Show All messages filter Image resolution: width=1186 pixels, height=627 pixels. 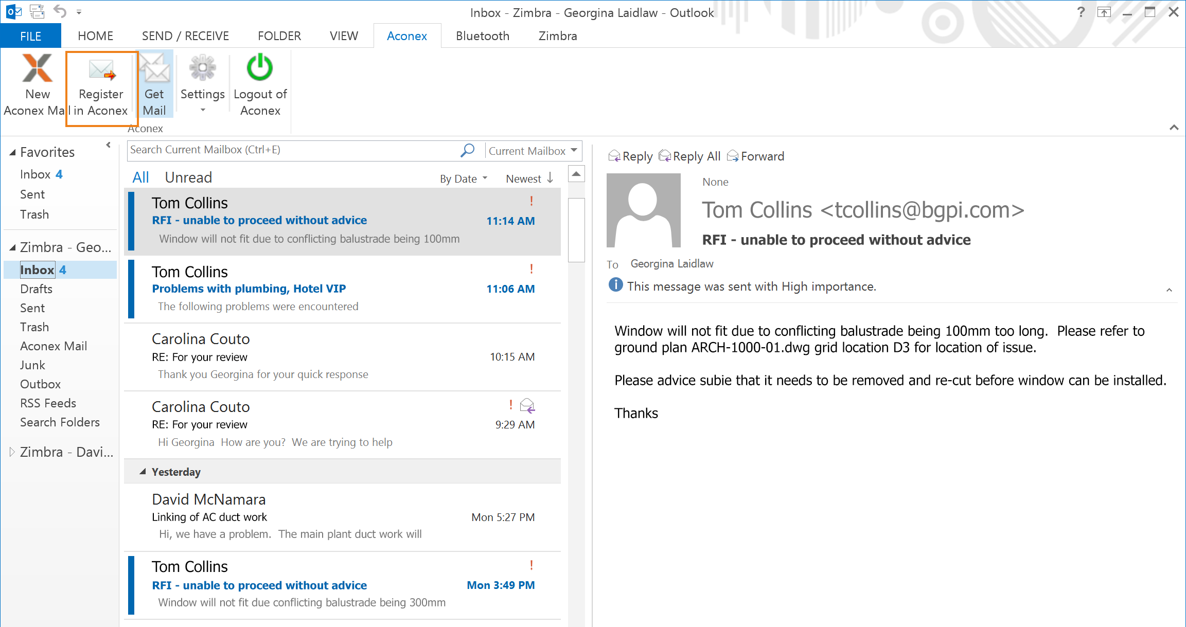tap(140, 177)
